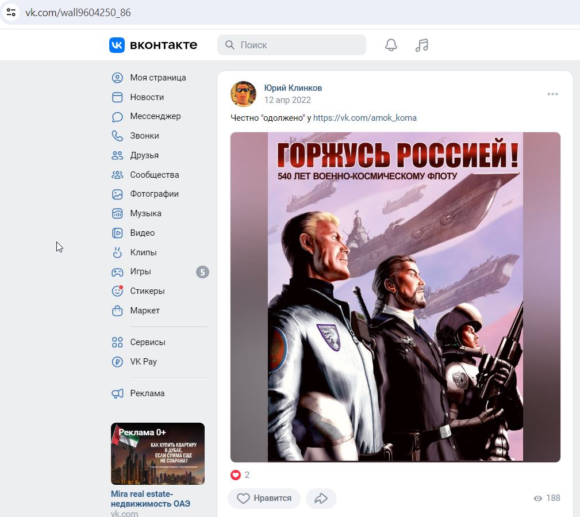Open the Фотографии menu label
This screenshot has height=517, width=580.
click(154, 194)
